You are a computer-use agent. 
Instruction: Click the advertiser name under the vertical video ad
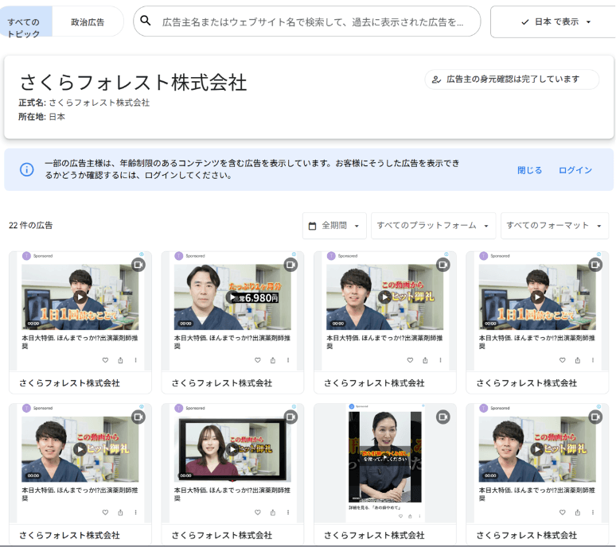pos(374,536)
